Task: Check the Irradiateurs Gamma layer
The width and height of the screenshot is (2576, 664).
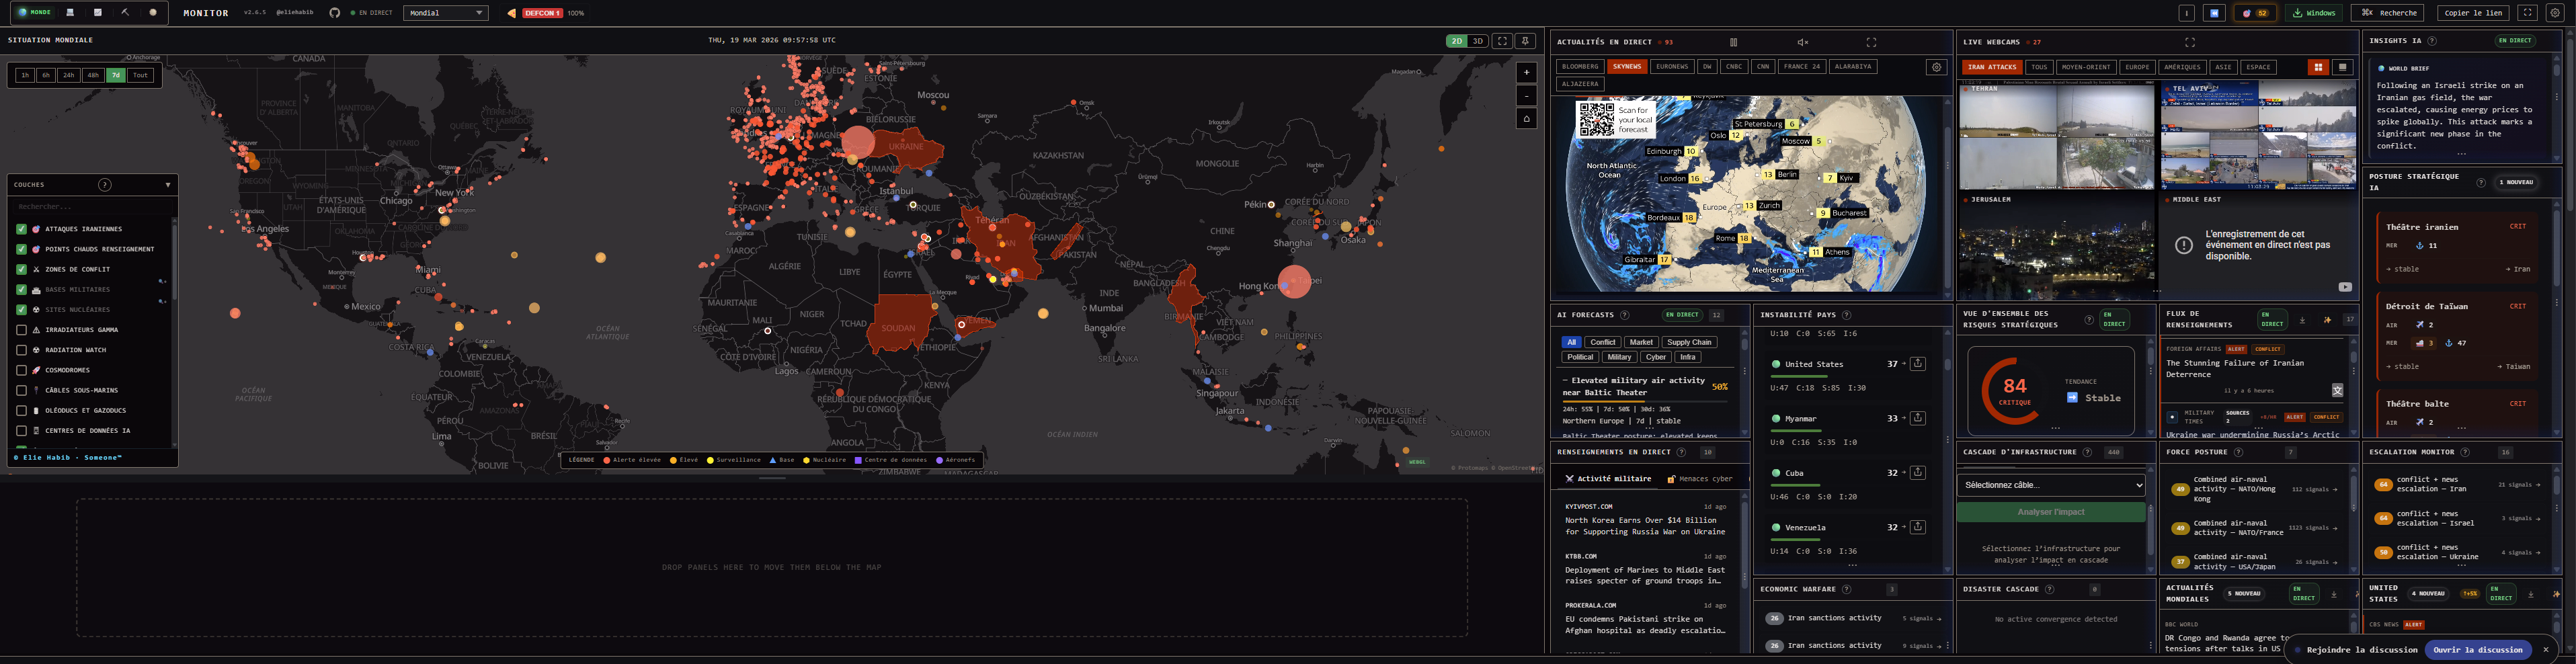Action: [21, 329]
